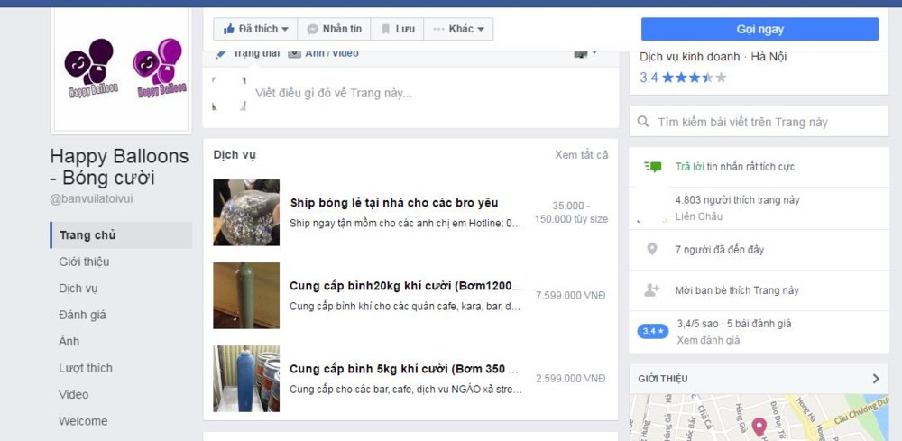The image size is (902, 441).
Task: Click the magnifier search icon
Action: (x=644, y=122)
